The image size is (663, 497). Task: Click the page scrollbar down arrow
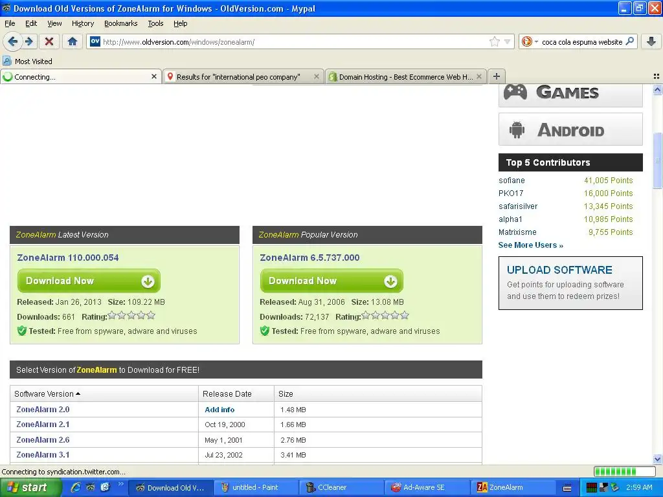coord(657,459)
